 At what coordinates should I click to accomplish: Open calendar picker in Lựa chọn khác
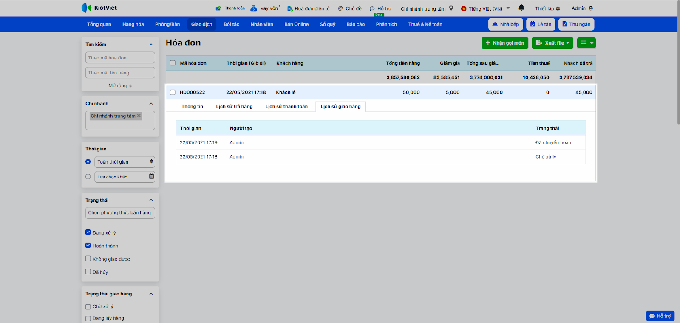[x=151, y=176]
